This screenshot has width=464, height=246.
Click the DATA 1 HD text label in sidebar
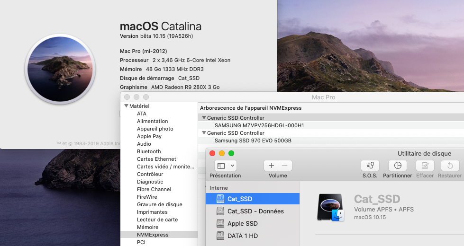tap(243, 236)
